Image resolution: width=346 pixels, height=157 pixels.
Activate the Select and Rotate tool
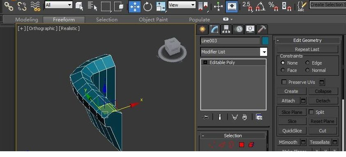tap(148, 7)
